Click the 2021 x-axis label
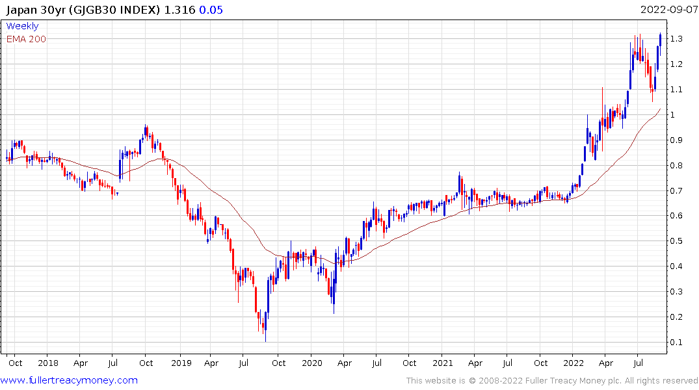Image resolution: width=699 pixels, height=390 pixels. (x=443, y=363)
